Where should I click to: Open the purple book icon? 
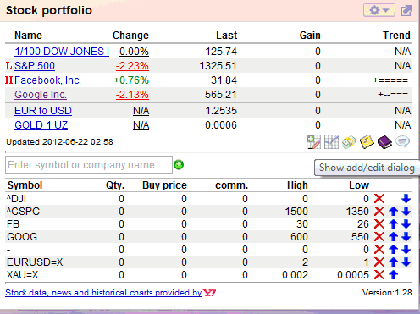(x=384, y=141)
